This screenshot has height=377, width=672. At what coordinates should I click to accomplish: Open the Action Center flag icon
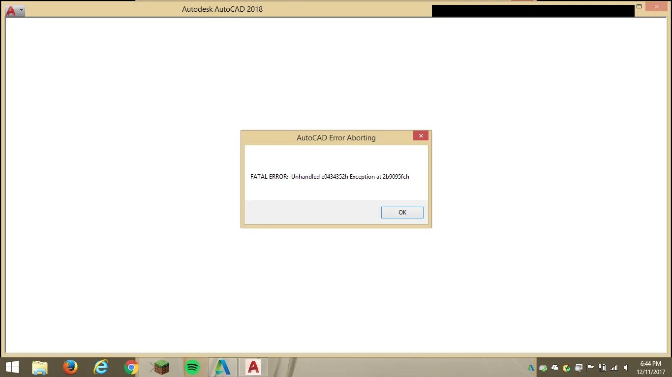(x=590, y=368)
